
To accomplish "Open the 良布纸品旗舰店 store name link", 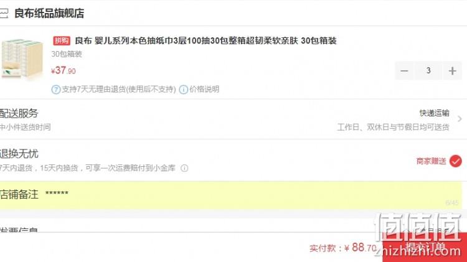I will click(x=49, y=14).
